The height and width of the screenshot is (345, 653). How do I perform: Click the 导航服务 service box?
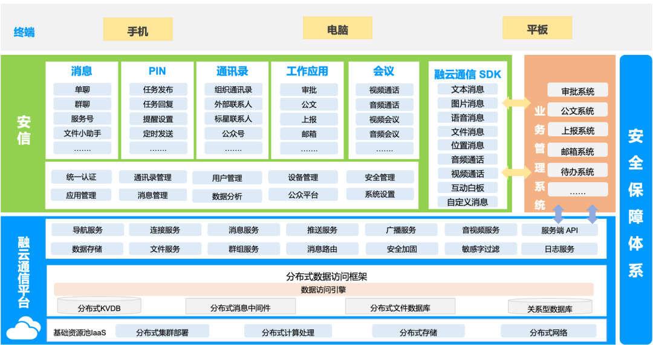tap(88, 230)
